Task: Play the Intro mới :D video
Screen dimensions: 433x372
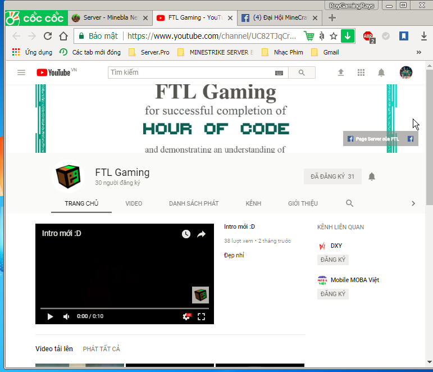Action: click(x=50, y=316)
